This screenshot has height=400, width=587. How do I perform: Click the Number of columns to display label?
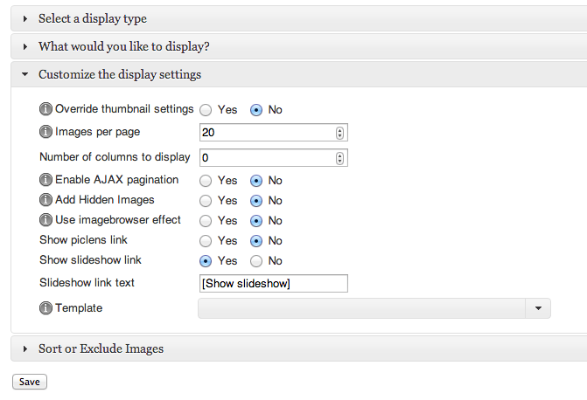click(115, 157)
